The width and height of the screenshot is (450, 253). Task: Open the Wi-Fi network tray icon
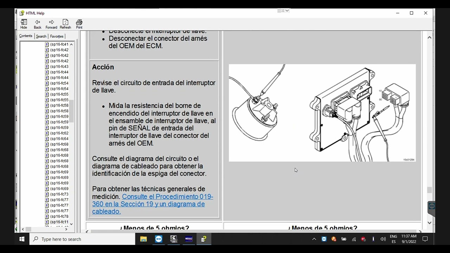click(354, 239)
